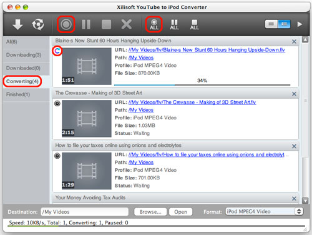Select the Converting(4) category
312x235 pixels.
coord(26,81)
